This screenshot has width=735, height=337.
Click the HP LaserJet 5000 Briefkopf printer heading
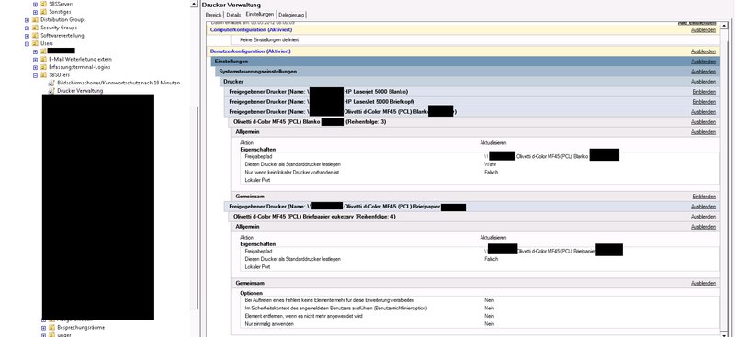pyautogui.click(x=322, y=102)
